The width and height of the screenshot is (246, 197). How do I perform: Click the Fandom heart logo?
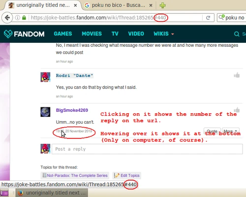(8, 34)
